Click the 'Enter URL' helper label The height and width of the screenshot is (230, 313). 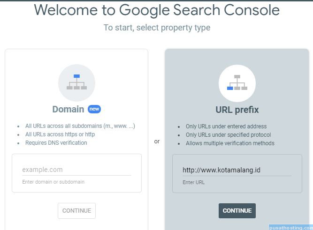point(193,182)
